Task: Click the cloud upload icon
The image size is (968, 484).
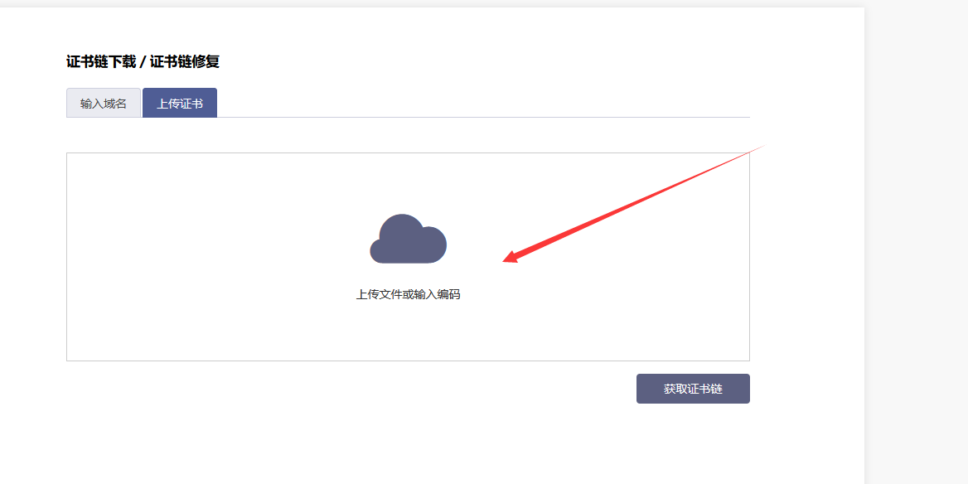Action: tap(408, 239)
